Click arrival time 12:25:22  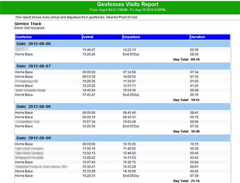coord(89,86)
